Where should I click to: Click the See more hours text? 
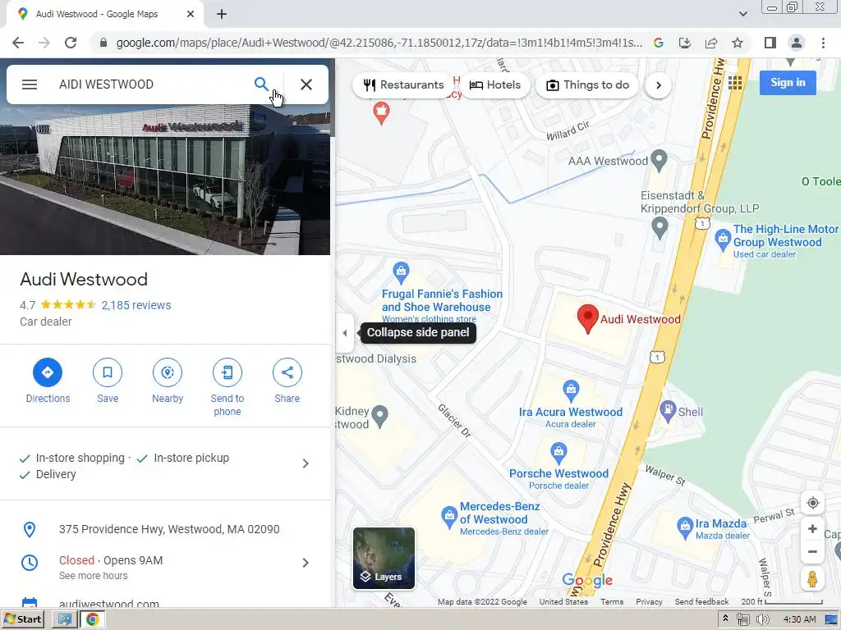coord(94,576)
